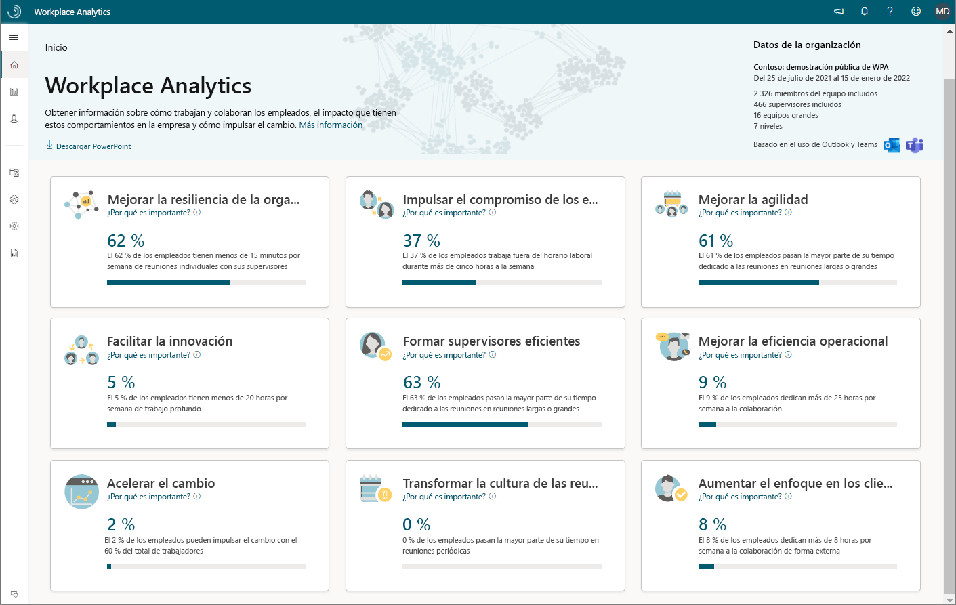Click the megaphone announcements icon
The height and width of the screenshot is (605, 956).
pos(839,12)
